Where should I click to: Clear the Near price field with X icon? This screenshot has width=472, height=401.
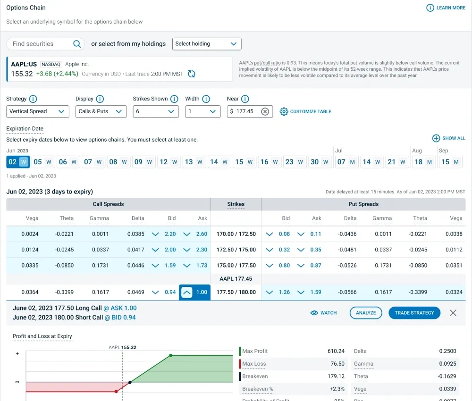265,111
